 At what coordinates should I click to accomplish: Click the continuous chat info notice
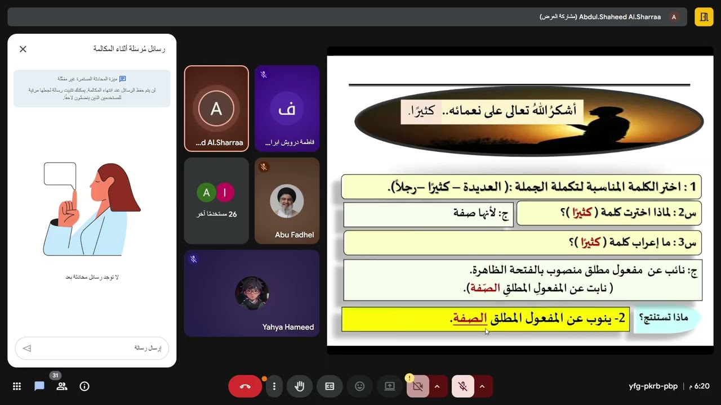point(92,88)
